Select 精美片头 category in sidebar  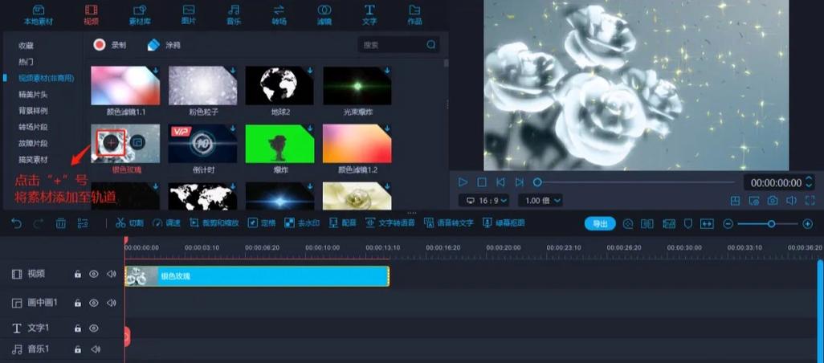pyautogui.click(x=33, y=94)
